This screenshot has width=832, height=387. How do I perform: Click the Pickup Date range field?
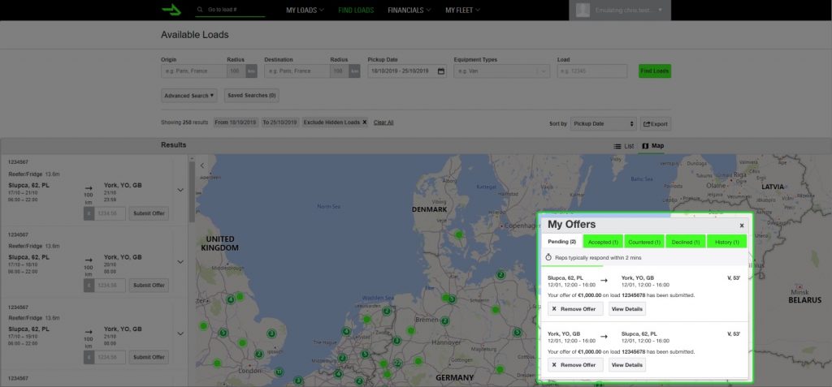pyautogui.click(x=407, y=71)
